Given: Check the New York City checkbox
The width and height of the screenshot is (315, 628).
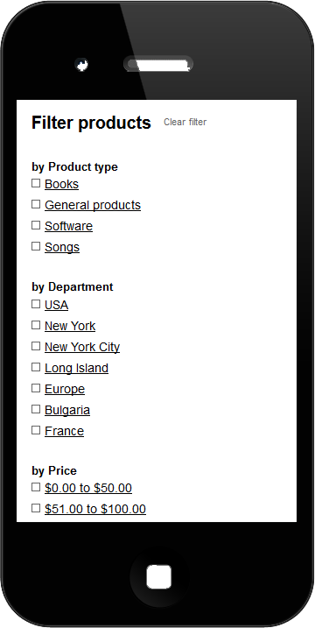Looking at the screenshot, I should pos(36,346).
